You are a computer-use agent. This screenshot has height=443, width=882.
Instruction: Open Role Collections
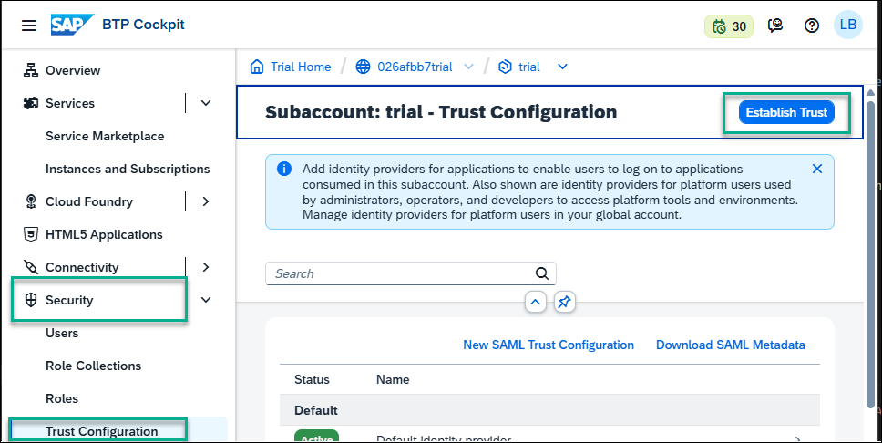(x=93, y=366)
